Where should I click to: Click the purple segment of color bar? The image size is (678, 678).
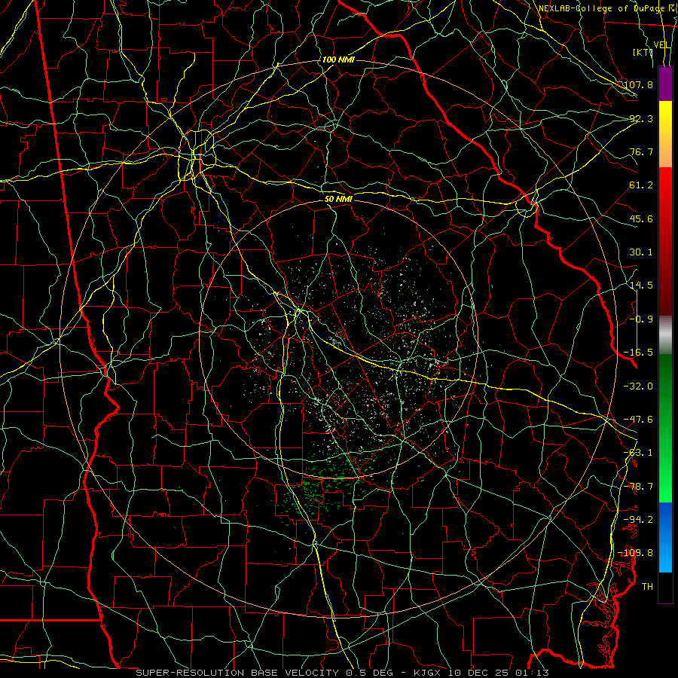tap(665, 84)
